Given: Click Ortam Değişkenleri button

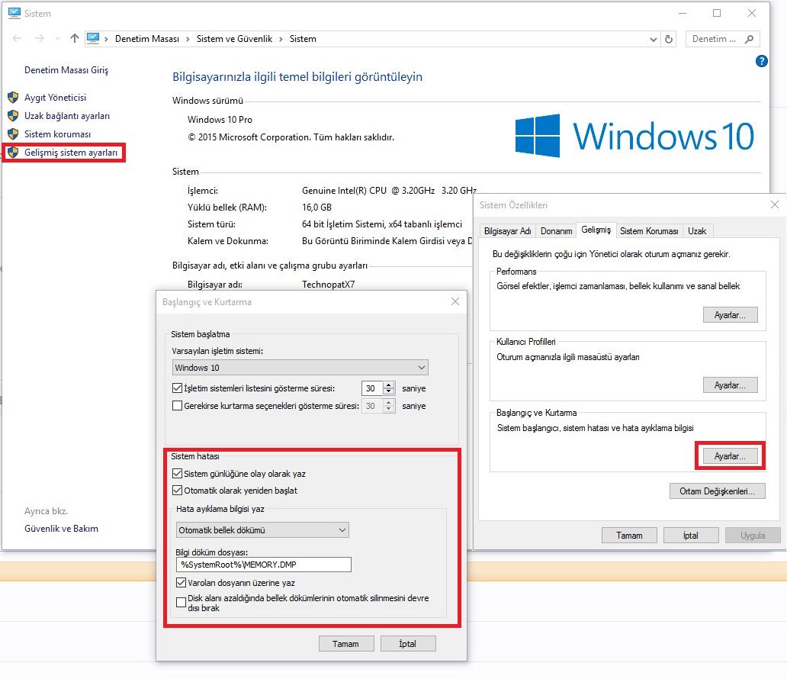Looking at the screenshot, I should (717, 491).
